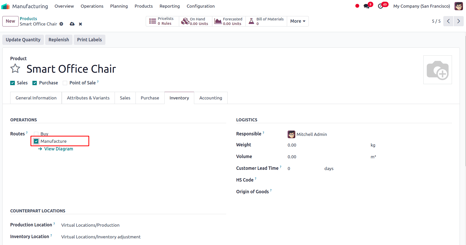Viewport: 466px width, 245px height.
Task: Open the user avatar menu
Action: pyautogui.click(x=459, y=6)
